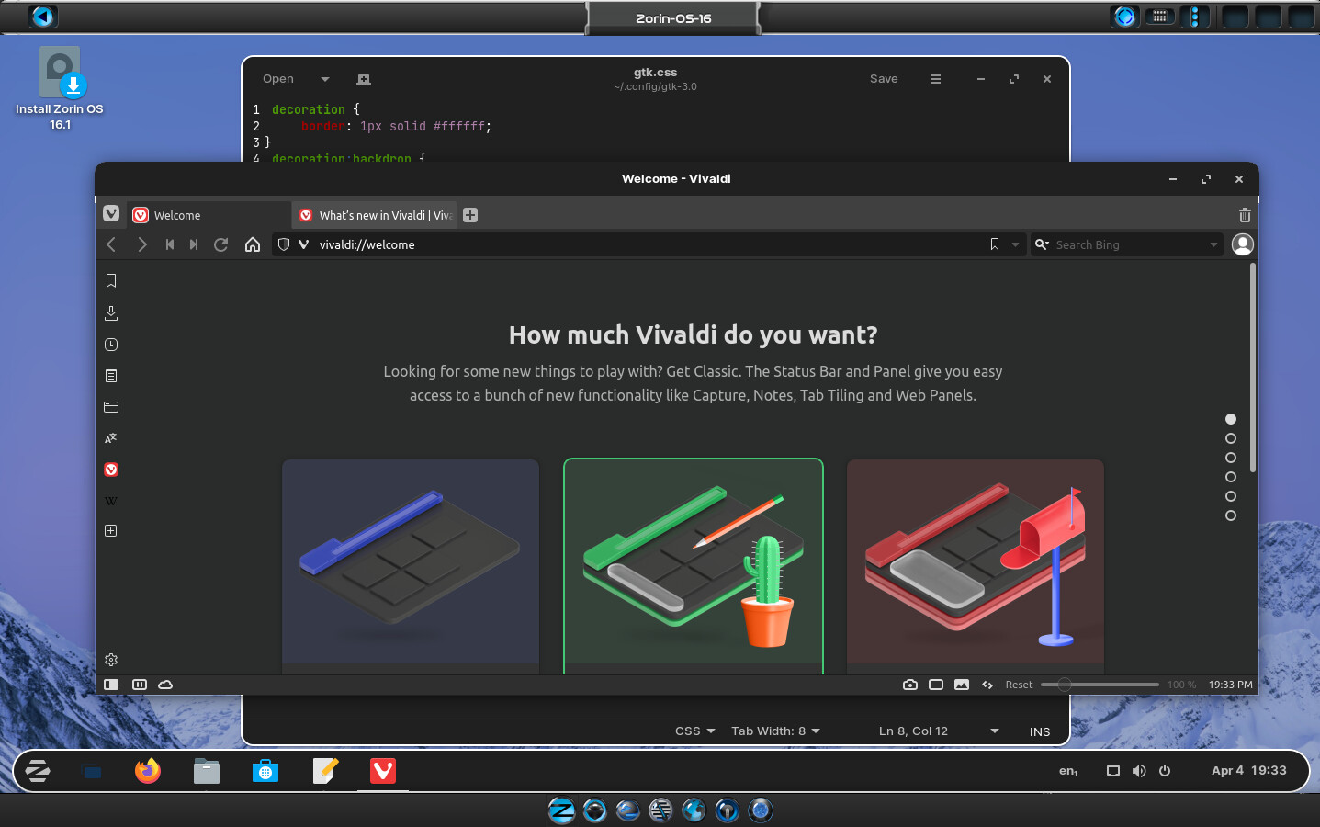Choose the green Classic Vivaldi layout card
This screenshot has height=827, width=1320.
click(x=694, y=566)
